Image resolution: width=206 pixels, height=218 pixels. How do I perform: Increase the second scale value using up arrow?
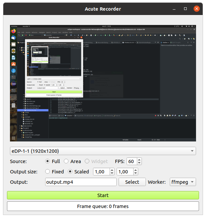click(x=136, y=170)
